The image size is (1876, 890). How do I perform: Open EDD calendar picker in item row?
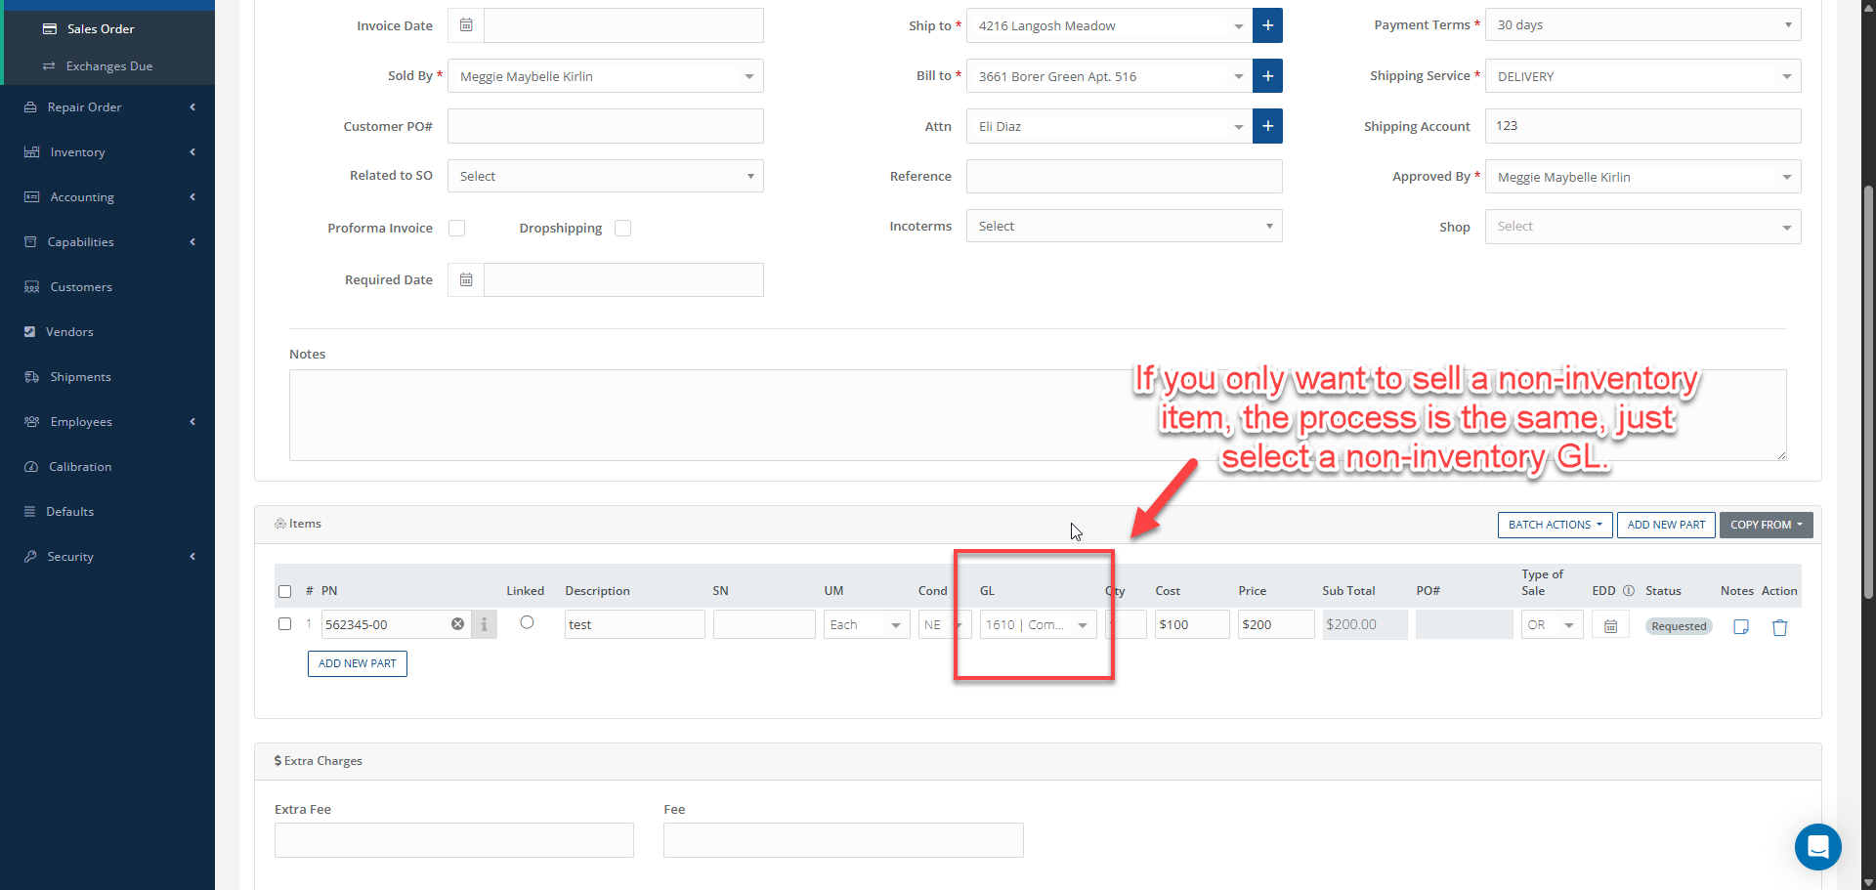[x=1610, y=625]
